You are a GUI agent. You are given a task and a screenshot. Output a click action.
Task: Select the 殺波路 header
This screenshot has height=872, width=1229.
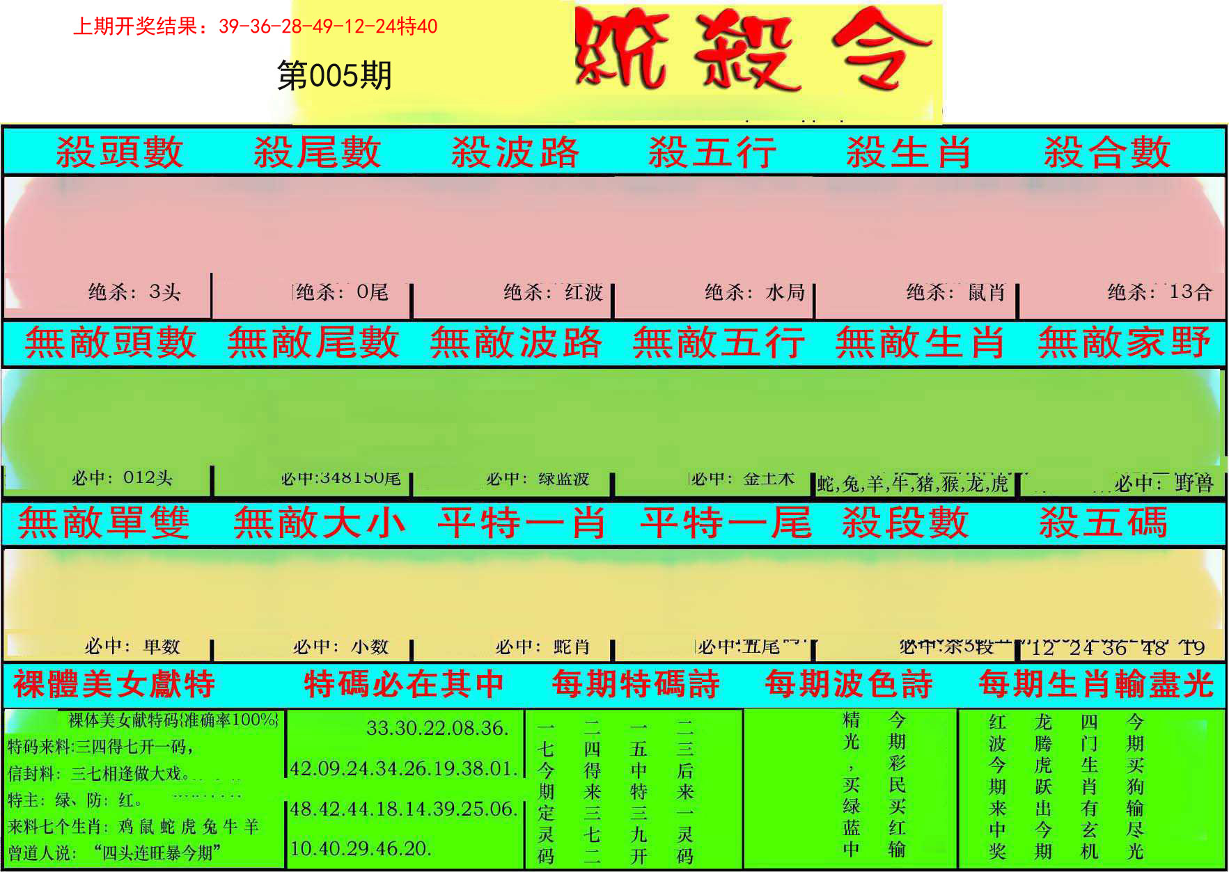[x=515, y=152]
